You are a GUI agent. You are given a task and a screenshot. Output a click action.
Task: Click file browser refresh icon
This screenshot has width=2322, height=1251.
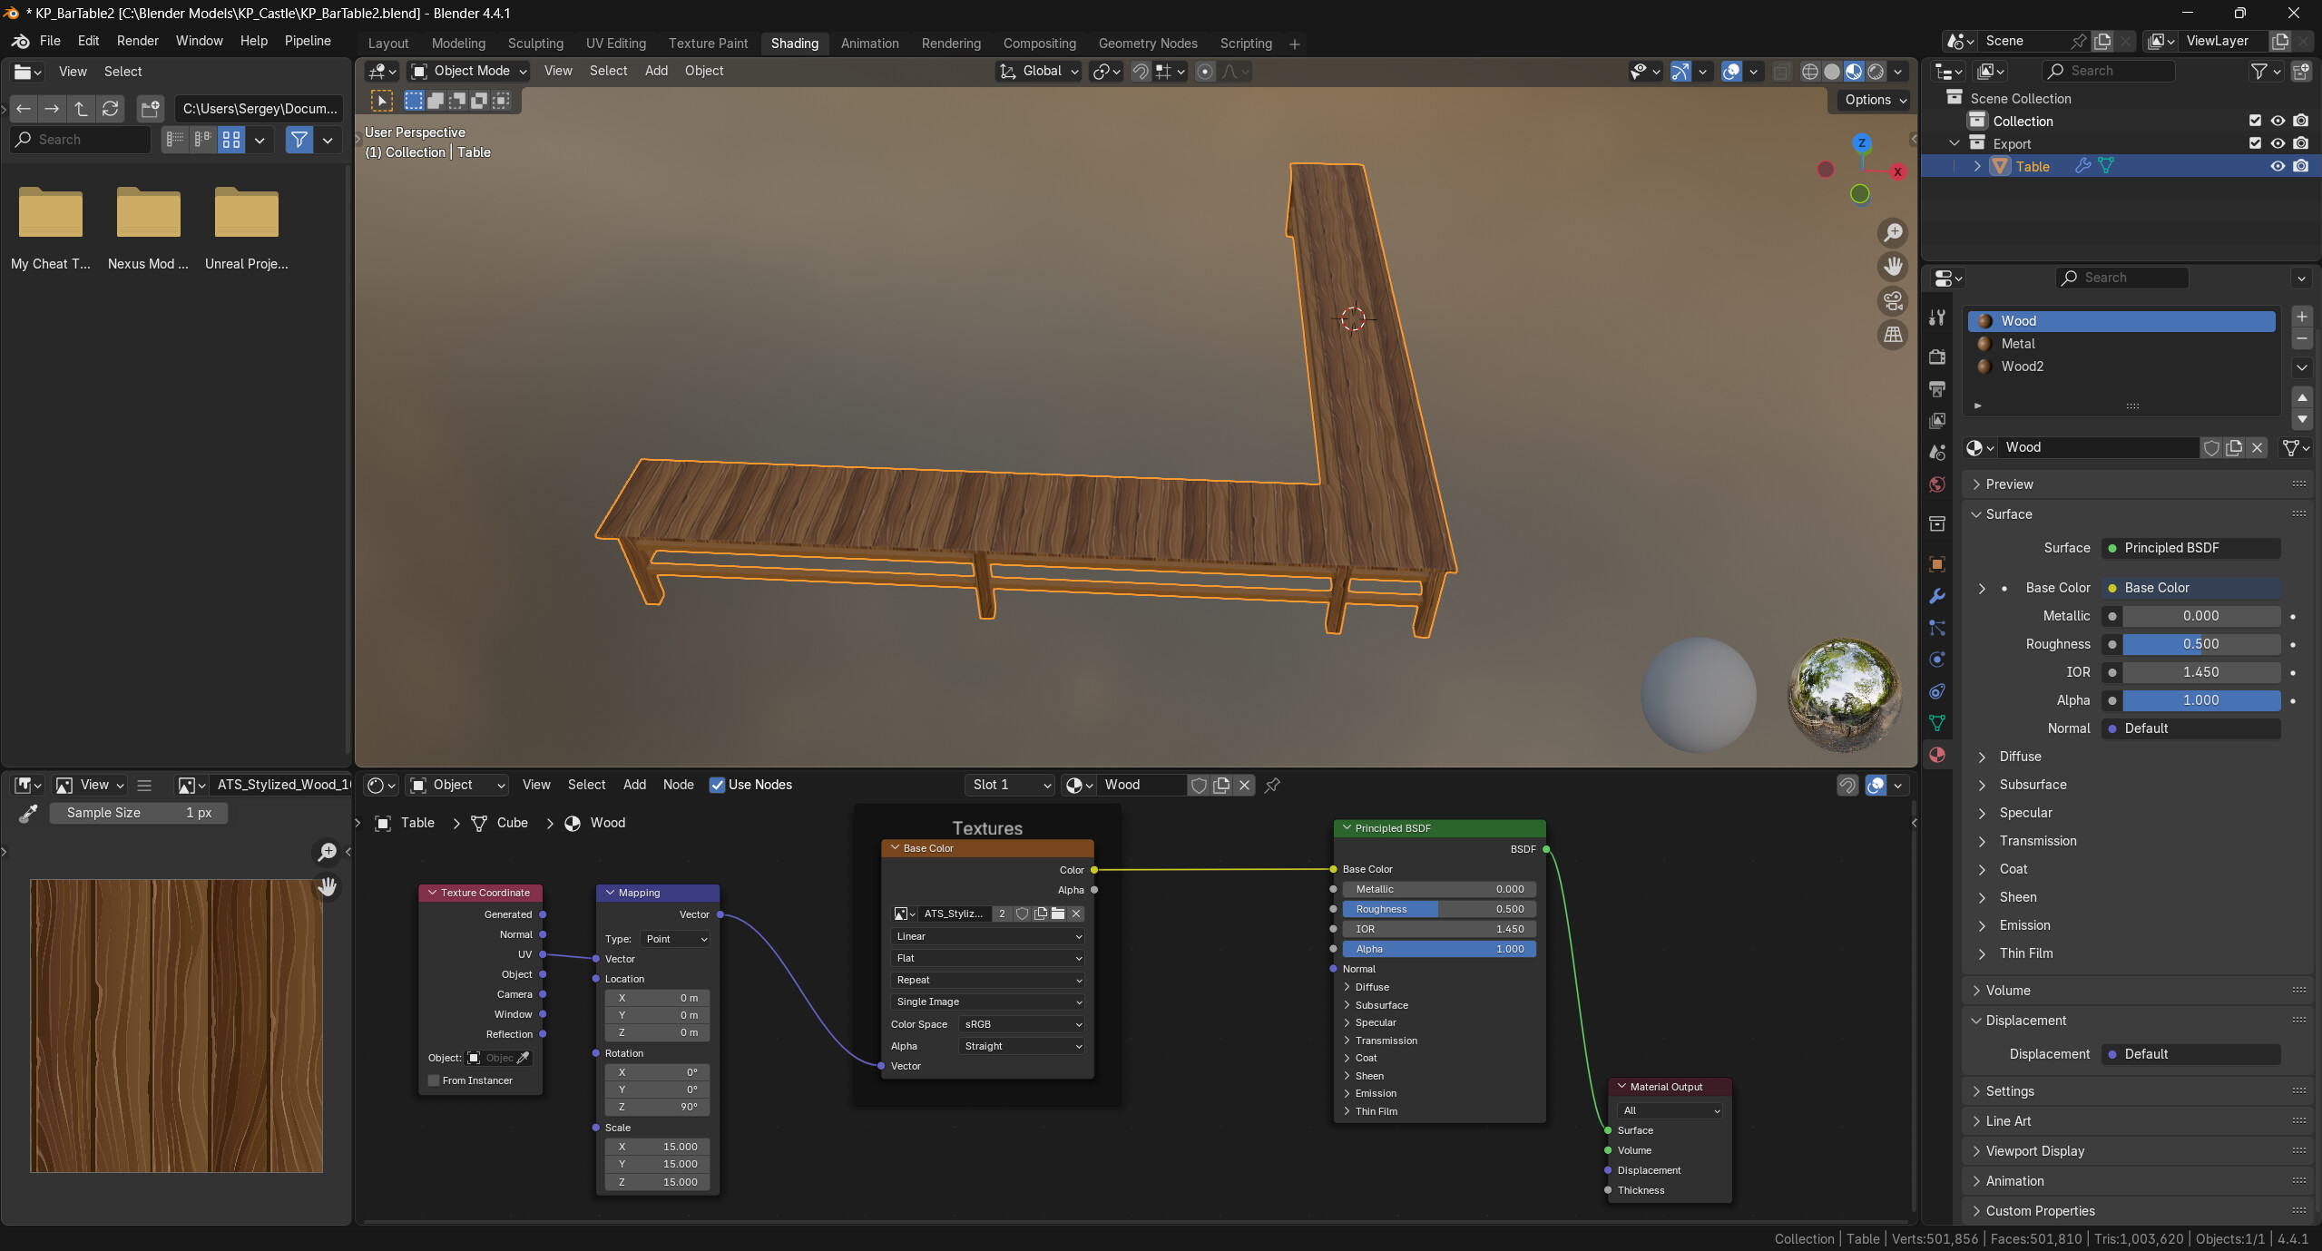(x=111, y=109)
